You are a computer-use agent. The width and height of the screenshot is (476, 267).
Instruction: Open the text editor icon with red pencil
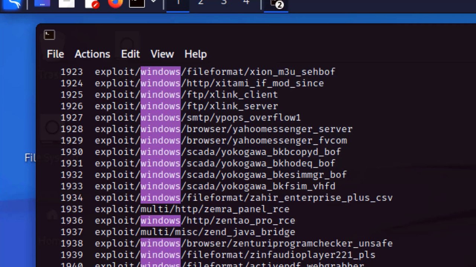92,4
